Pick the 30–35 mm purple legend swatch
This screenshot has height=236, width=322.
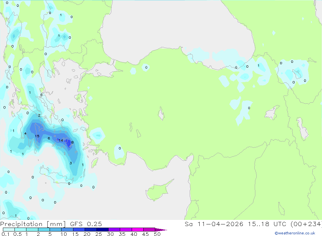pos(114,230)
